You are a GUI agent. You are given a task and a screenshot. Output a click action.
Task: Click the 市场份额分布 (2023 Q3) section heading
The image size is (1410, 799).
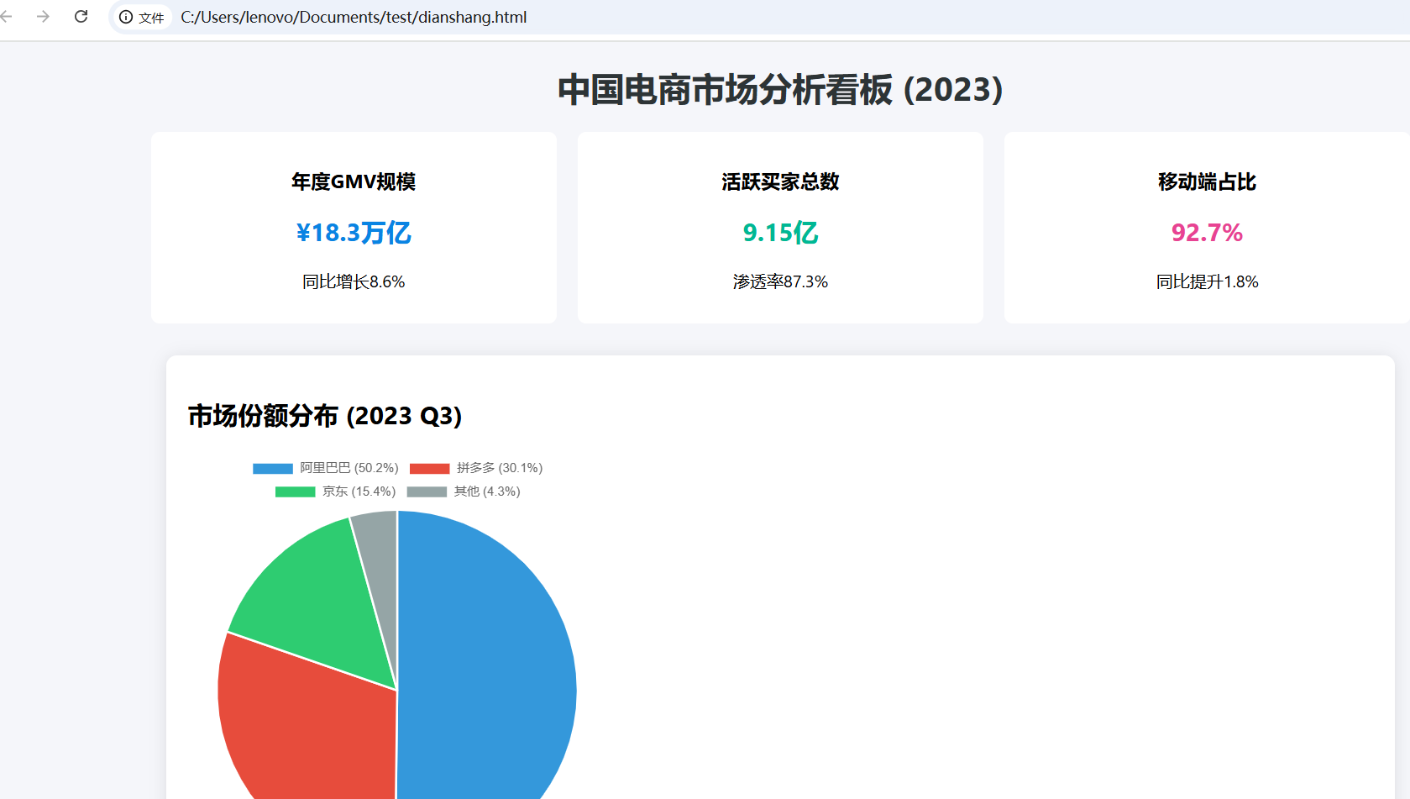point(325,416)
